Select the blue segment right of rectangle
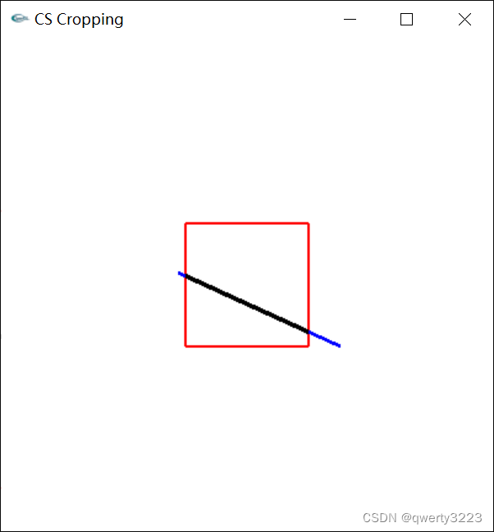Screen dimensions: 494x532 pos(325,339)
